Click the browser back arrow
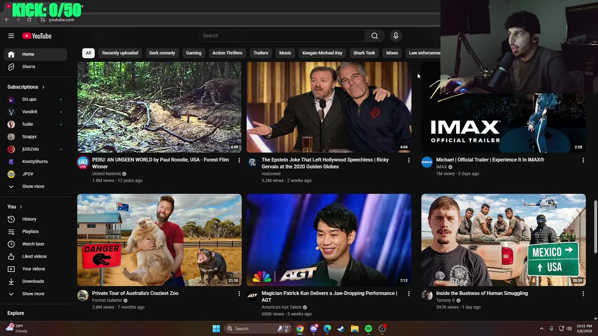This screenshot has width=598, height=336. pyautogui.click(x=7, y=20)
